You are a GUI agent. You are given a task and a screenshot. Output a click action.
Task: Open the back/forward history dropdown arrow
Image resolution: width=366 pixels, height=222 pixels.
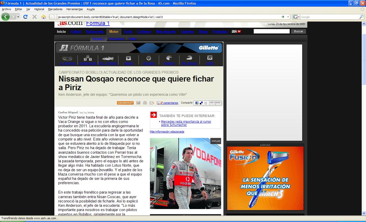click(18, 17)
